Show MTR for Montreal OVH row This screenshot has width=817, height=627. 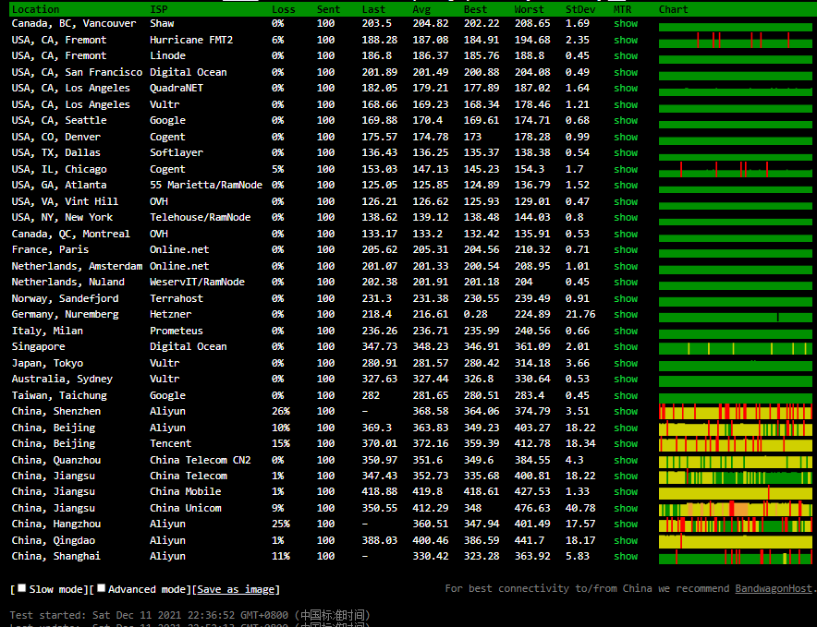[626, 234]
